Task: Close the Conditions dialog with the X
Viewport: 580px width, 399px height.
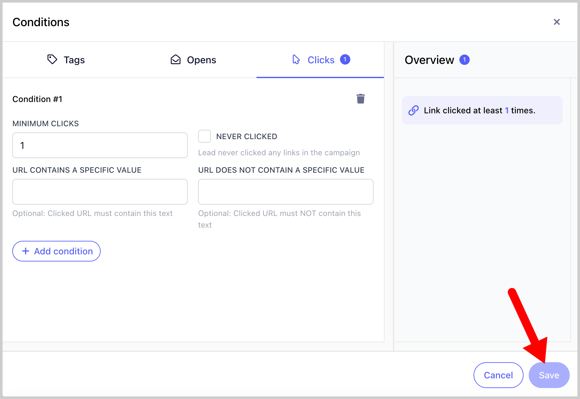Action: click(x=556, y=22)
